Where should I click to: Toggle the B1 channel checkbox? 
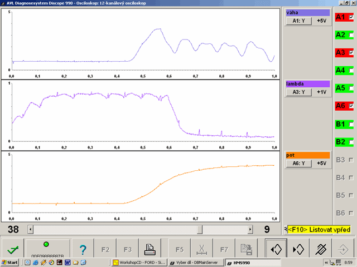pos(351,124)
